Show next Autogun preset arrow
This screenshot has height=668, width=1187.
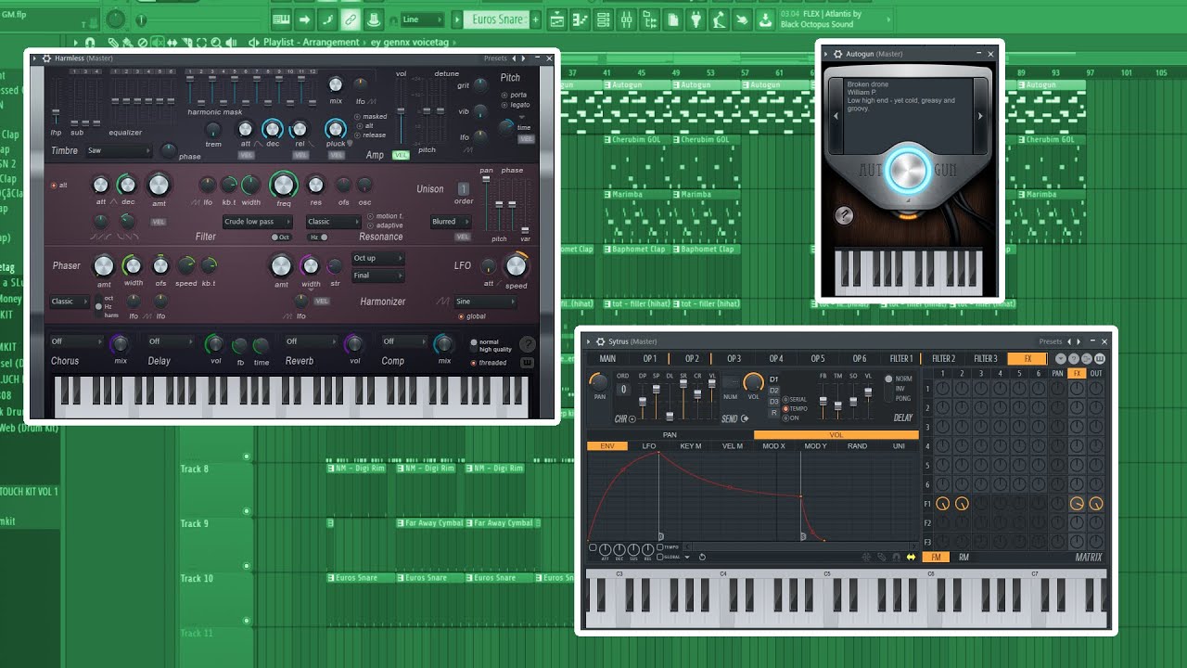980,116
